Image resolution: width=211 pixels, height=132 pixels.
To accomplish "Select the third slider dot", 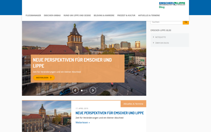I will pos(87,90).
